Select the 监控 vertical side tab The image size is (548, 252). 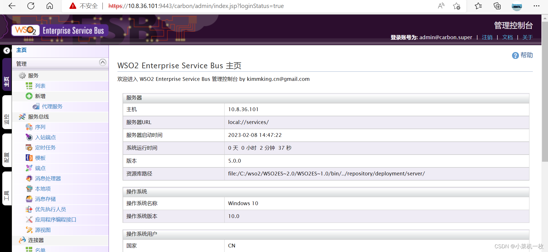tap(7, 112)
